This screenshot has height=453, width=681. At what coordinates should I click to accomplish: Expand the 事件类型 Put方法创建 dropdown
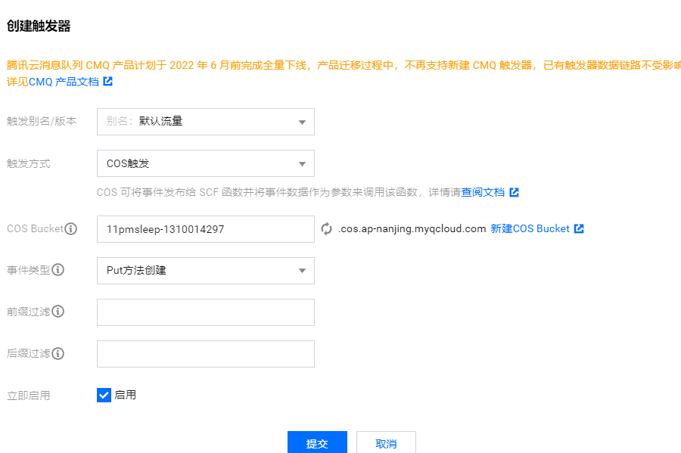[x=205, y=271]
